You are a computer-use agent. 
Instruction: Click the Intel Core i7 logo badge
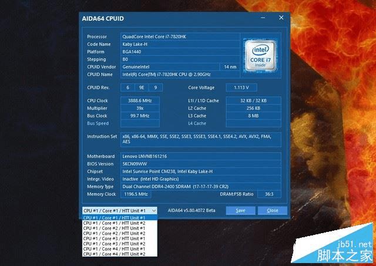pos(260,56)
